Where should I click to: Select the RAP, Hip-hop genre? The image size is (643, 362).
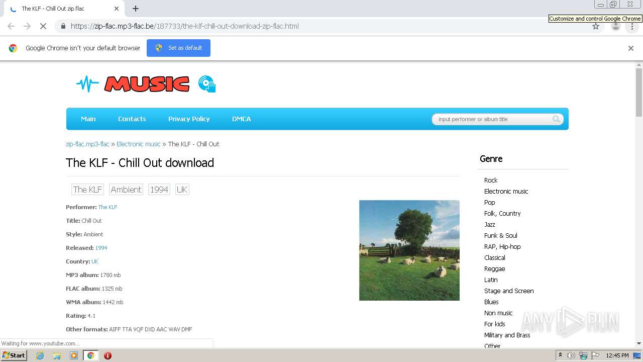pos(502,246)
